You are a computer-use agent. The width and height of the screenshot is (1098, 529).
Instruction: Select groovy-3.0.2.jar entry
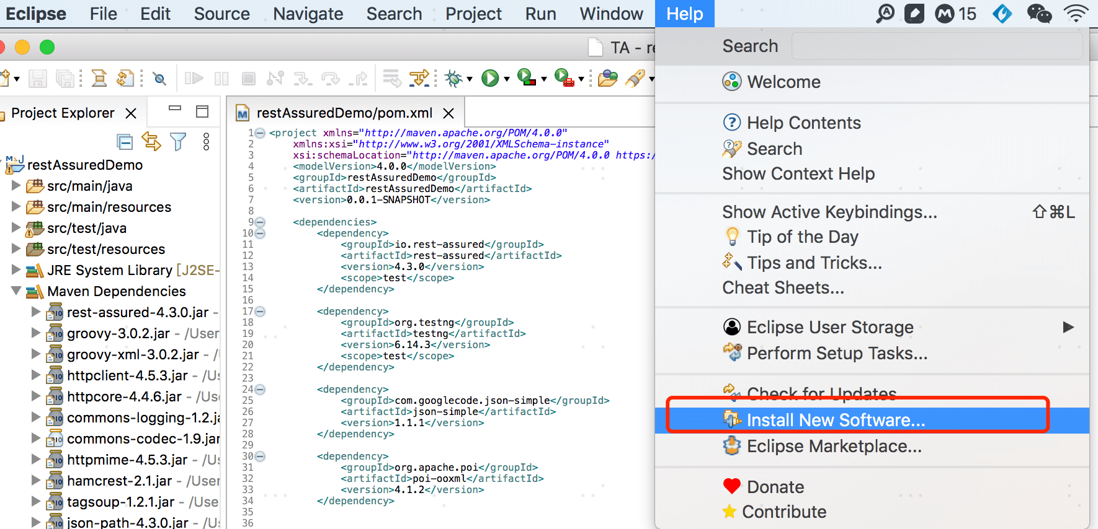tap(118, 333)
